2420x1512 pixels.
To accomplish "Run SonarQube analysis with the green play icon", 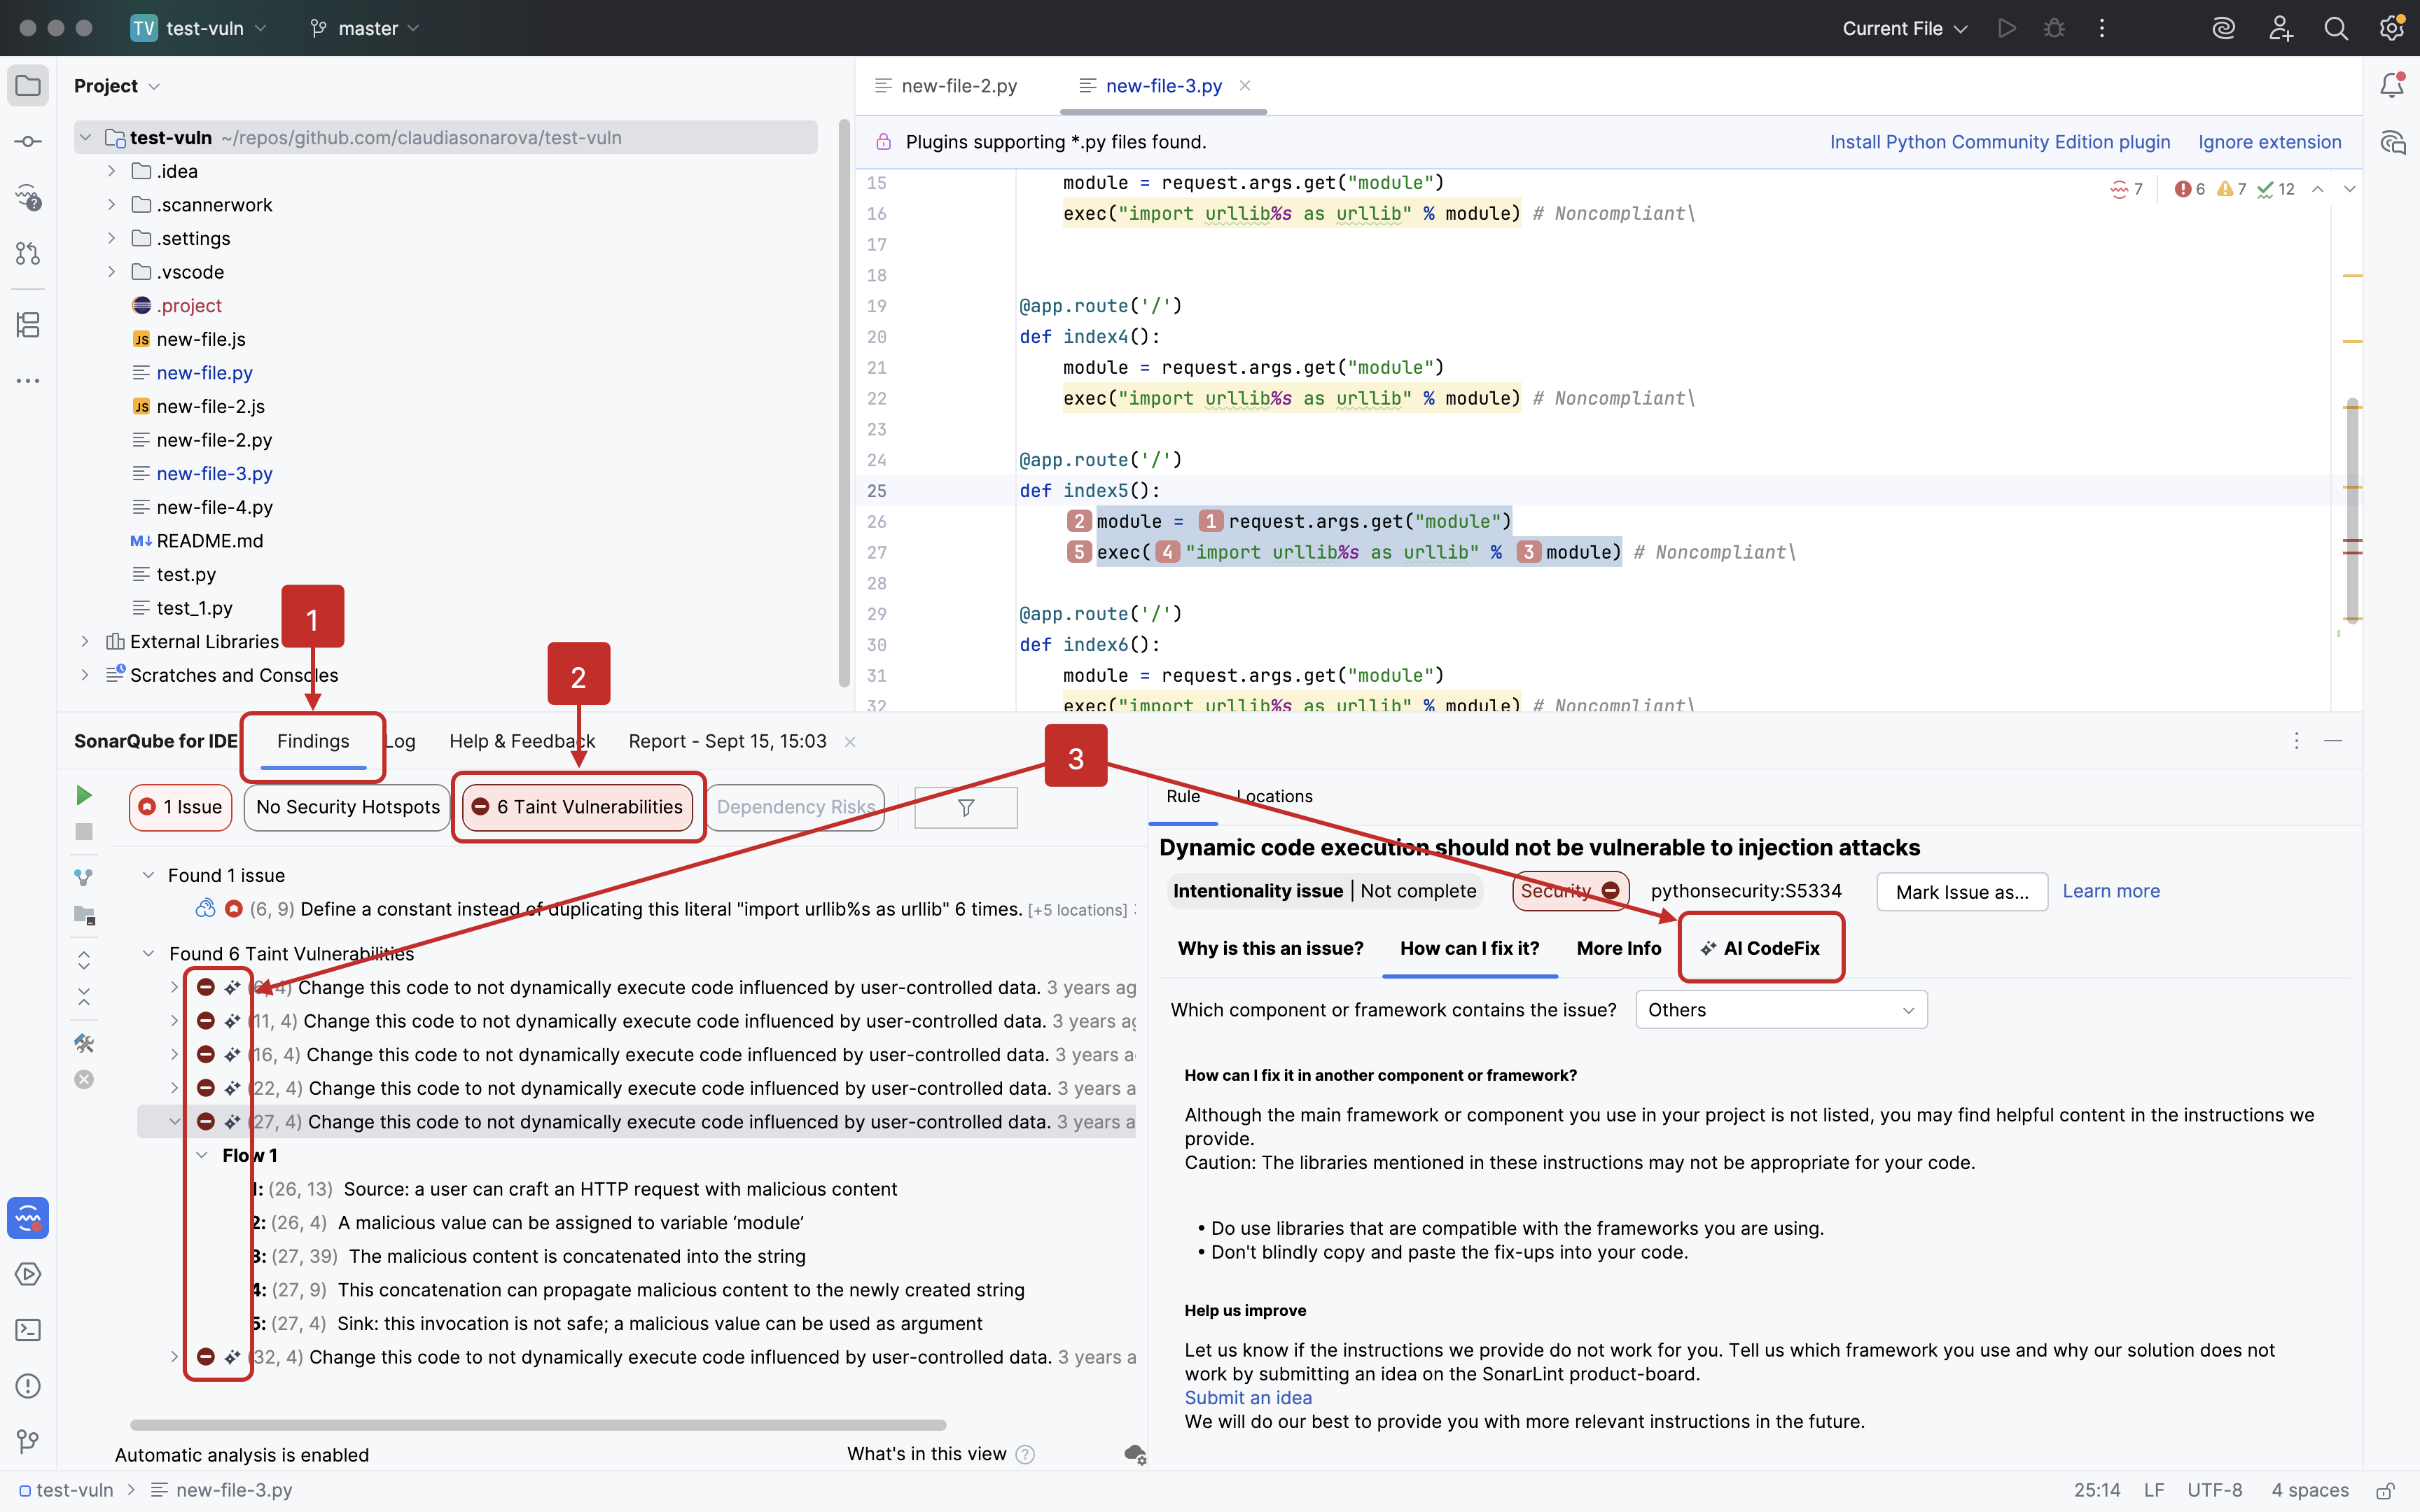I will coord(84,794).
